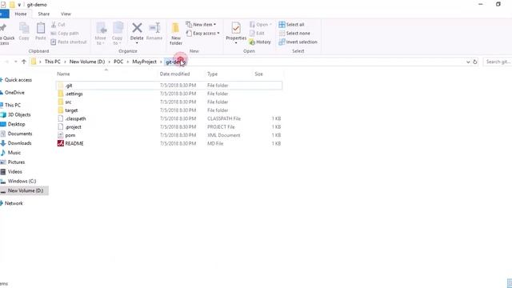Click MuyProject breadcrumb in address bar
Screen dimensions: 512x288
click(144, 62)
